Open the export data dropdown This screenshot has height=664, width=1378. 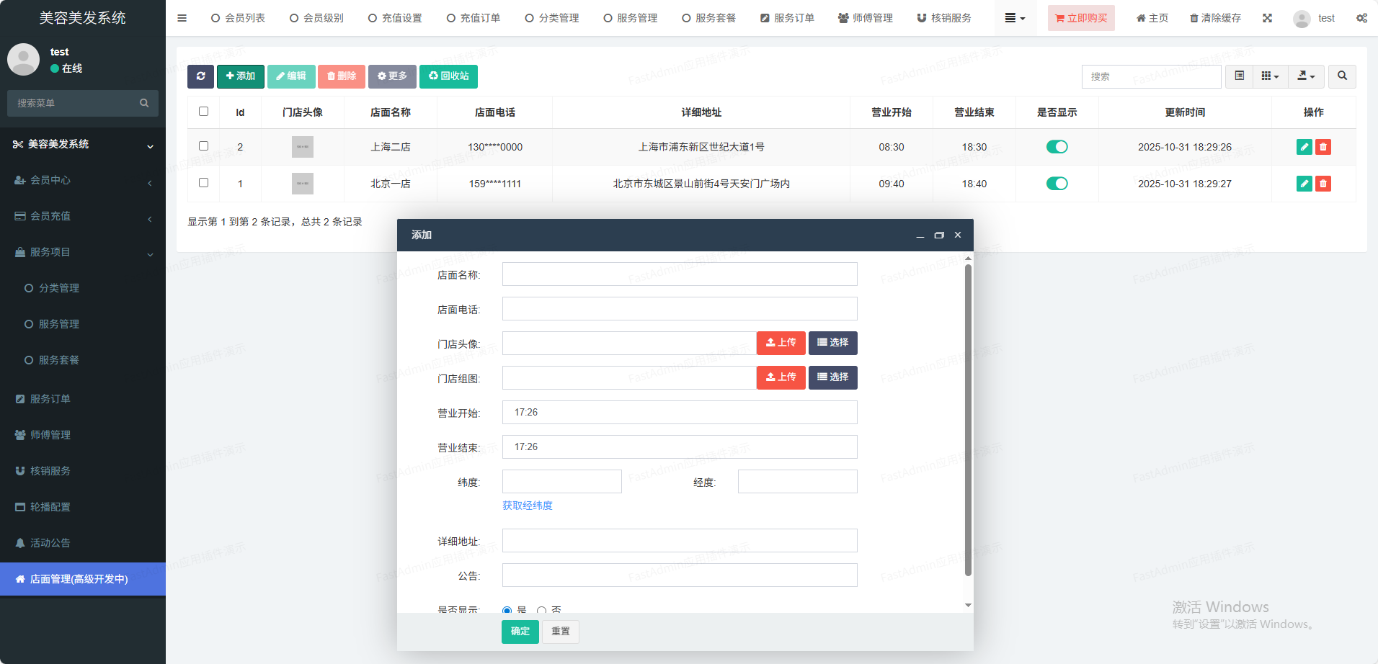tap(1306, 76)
